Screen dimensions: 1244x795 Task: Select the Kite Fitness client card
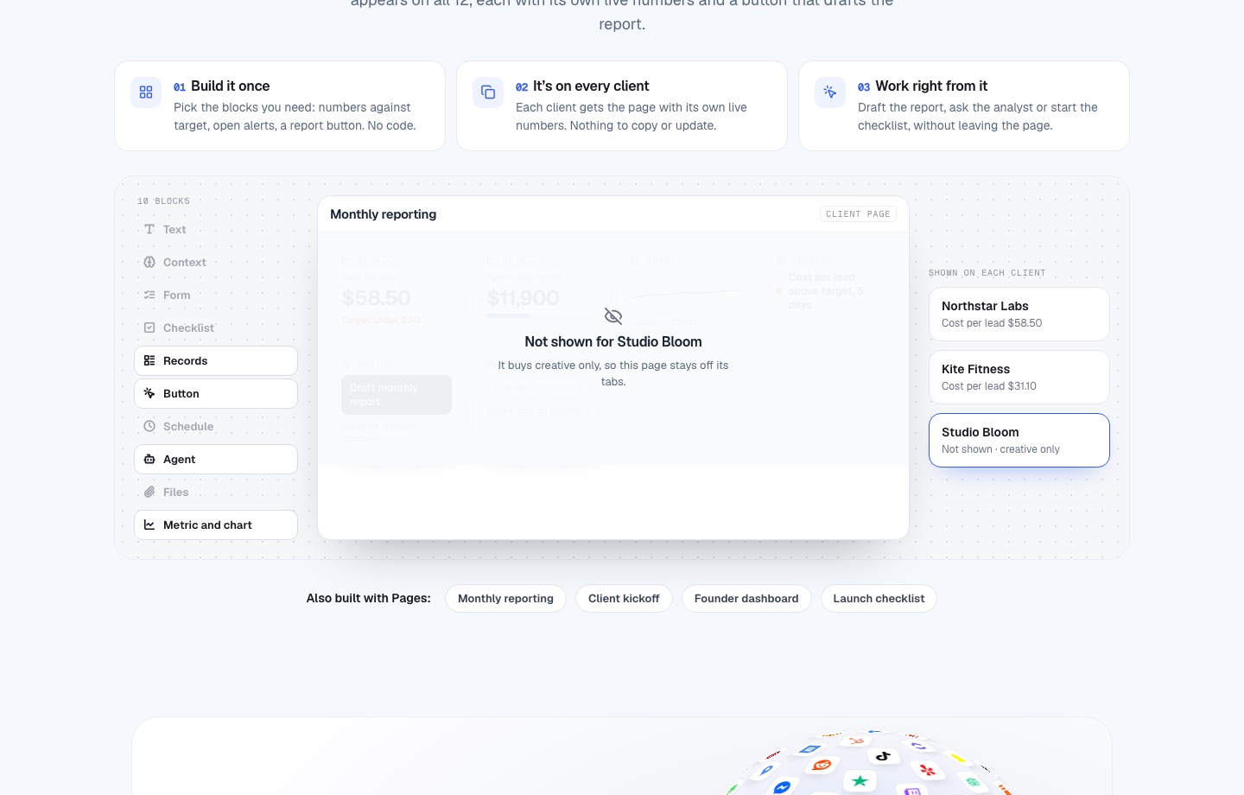click(x=1019, y=377)
